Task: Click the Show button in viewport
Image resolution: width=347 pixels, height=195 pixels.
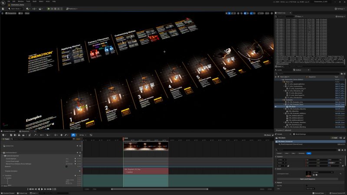Action: [27, 13]
